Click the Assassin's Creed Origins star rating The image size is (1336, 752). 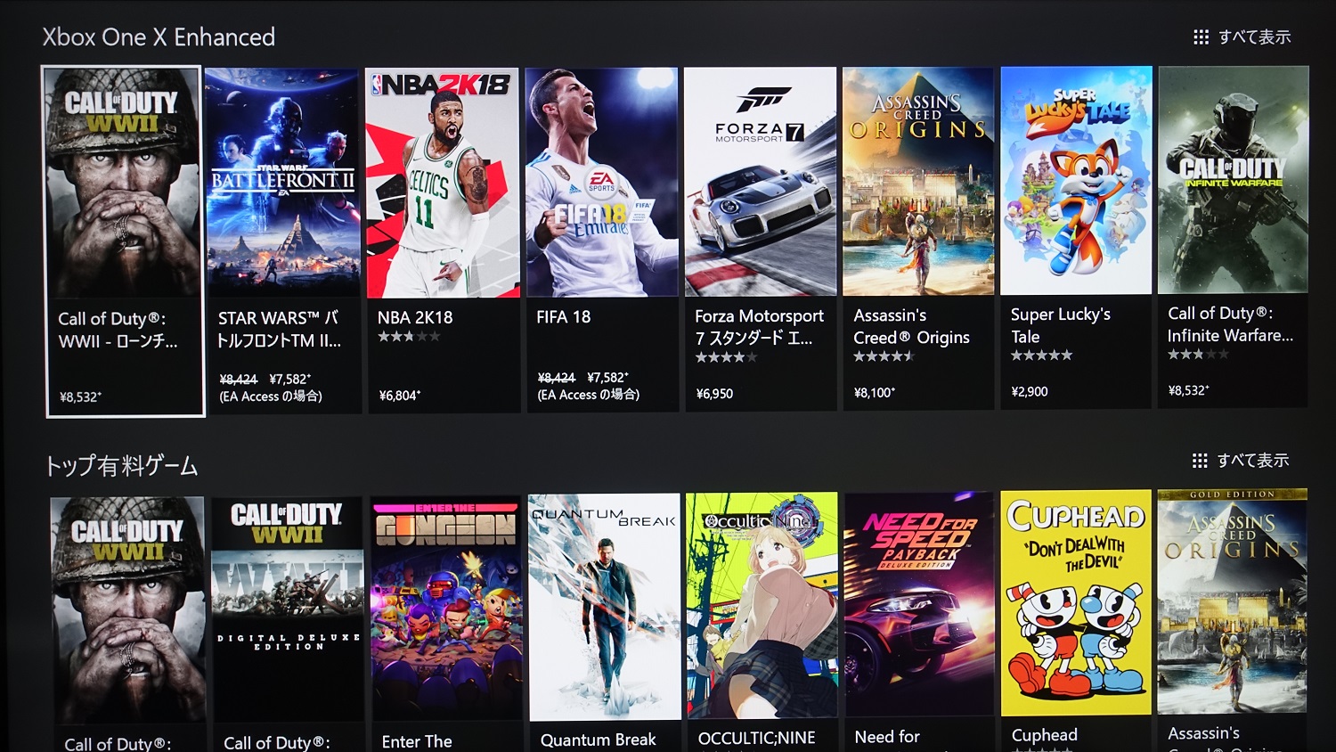(884, 356)
